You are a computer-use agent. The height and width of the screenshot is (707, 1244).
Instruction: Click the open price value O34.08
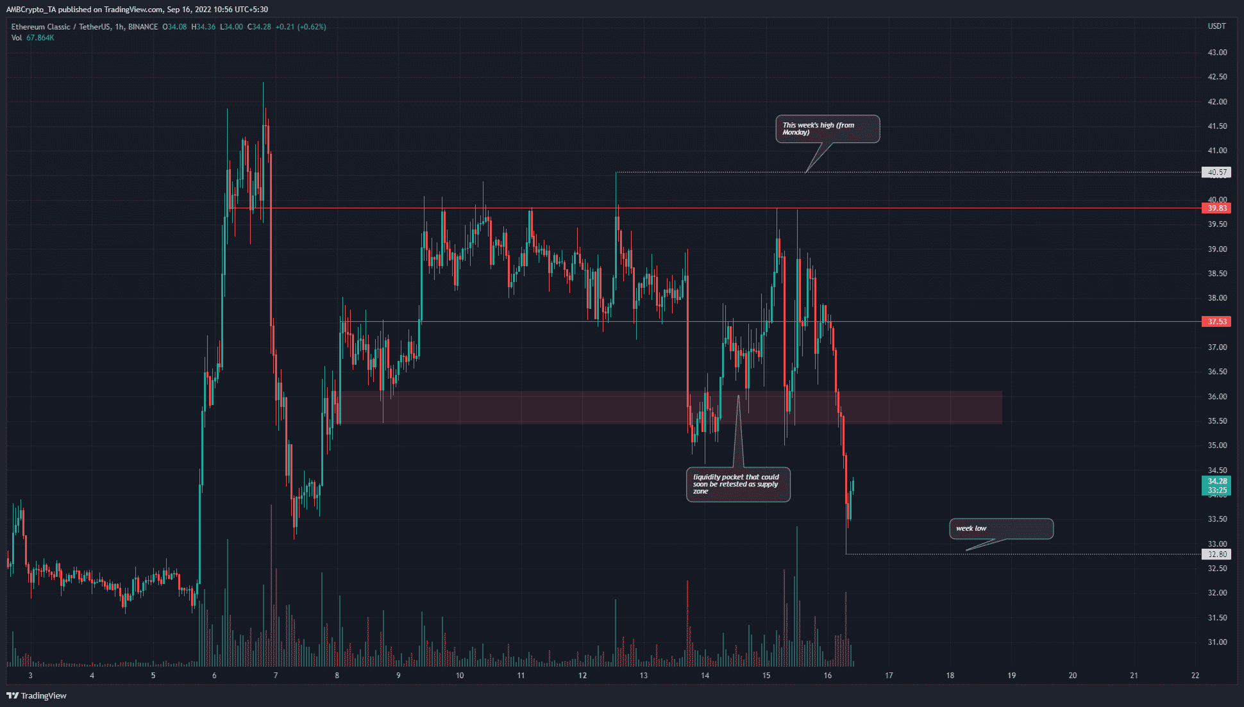174,27
